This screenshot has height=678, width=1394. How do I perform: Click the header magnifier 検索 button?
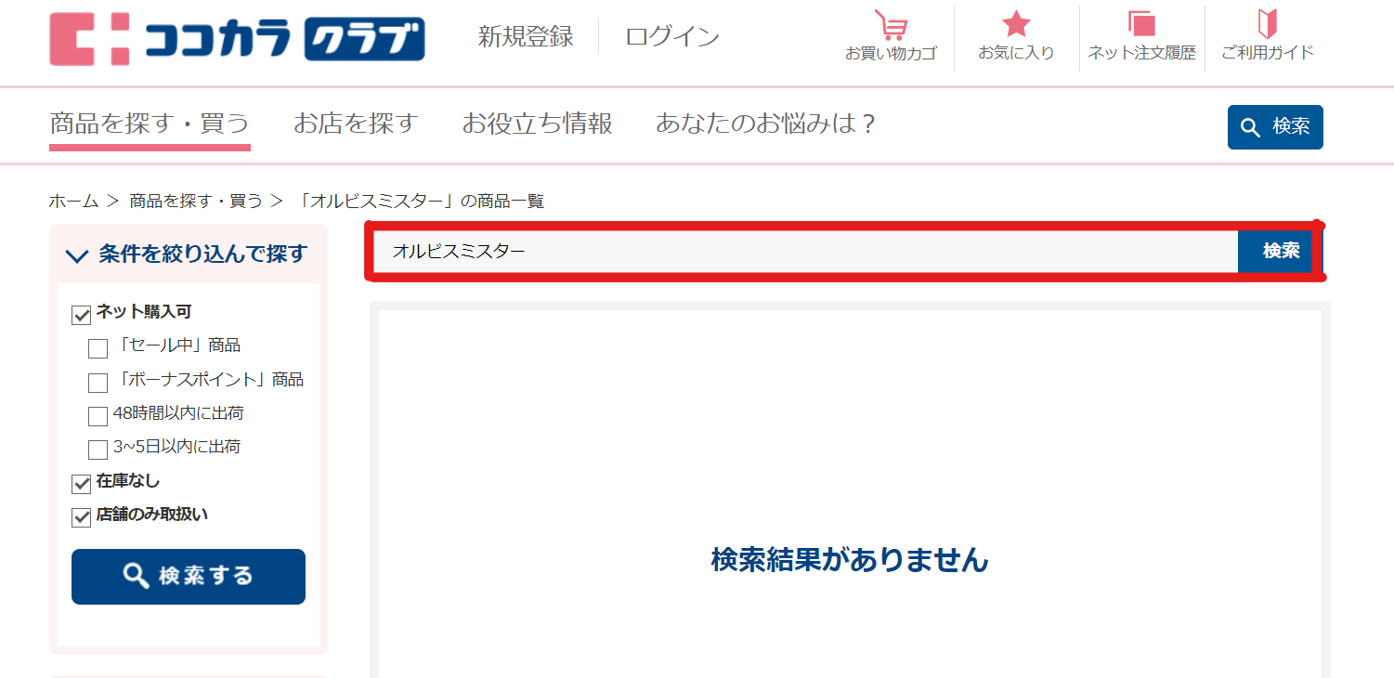(1275, 127)
